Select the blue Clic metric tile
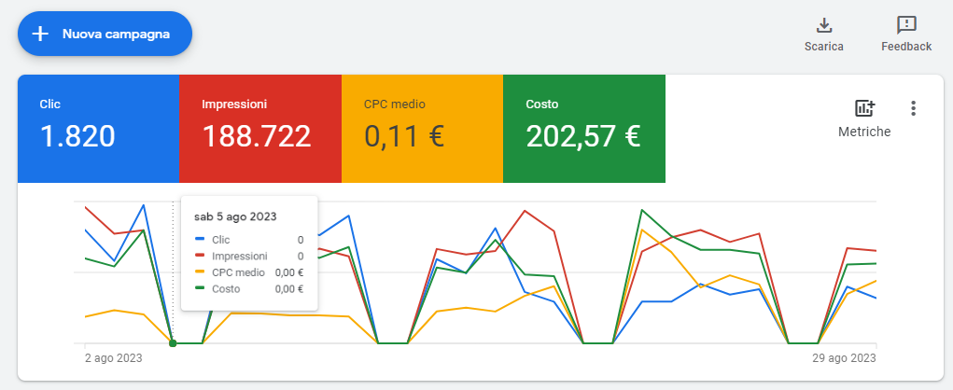 [x=98, y=129]
